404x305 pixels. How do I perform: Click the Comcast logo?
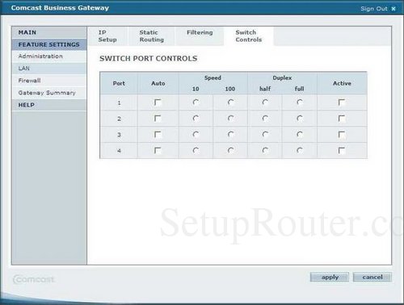coord(34,279)
